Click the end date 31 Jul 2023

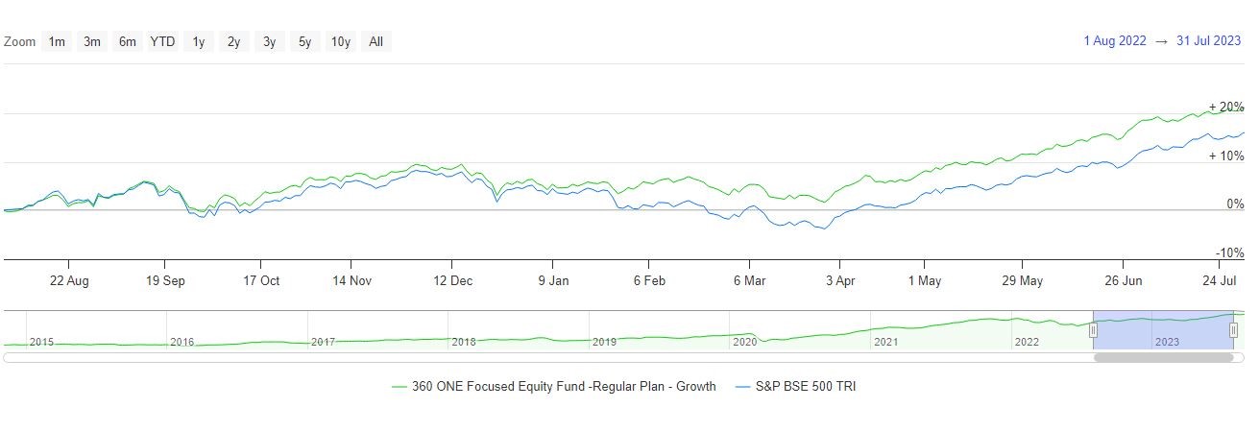(x=1209, y=40)
